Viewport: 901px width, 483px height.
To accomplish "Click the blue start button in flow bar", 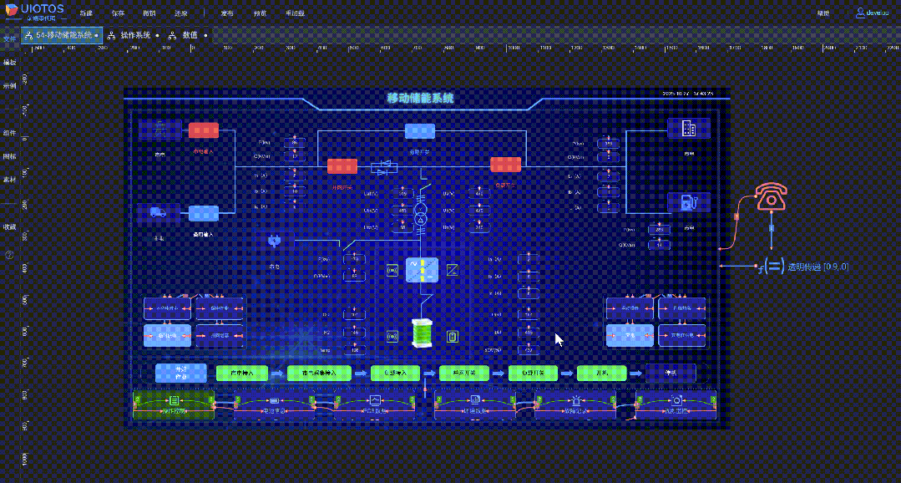I will [x=181, y=374].
